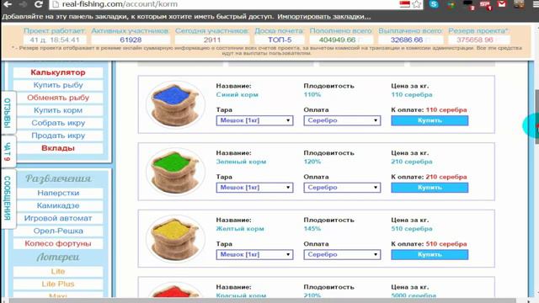Image resolution: width=539 pixels, height=303 pixels.
Task: Open the Gmail checker extension icon
Action: pyautogui.click(x=502, y=4)
